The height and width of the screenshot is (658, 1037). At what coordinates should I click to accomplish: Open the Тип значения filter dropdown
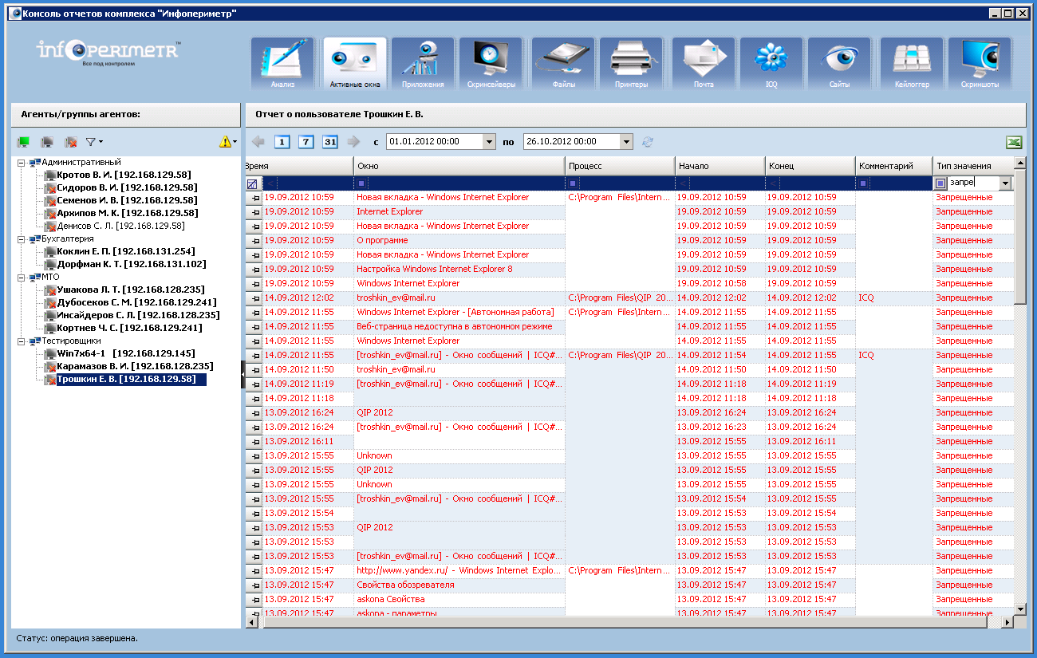[x=1004, y=183]
